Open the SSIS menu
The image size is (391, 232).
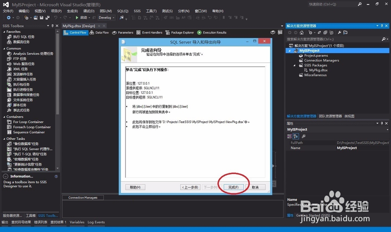[137, 11]
